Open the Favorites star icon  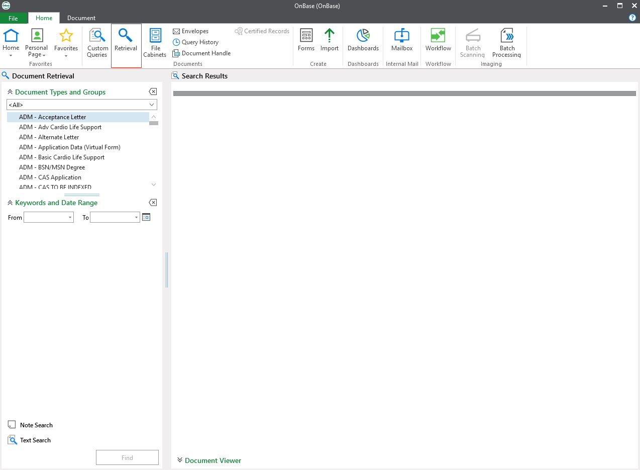66,35
